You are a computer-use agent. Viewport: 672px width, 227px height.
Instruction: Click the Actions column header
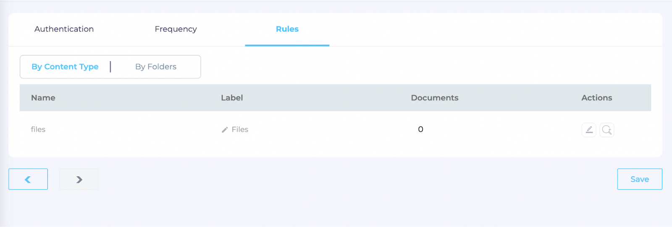coord(596,98)
